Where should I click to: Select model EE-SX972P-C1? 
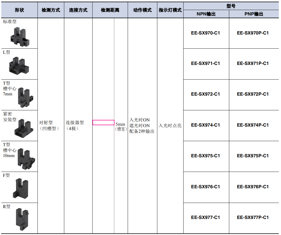pos(253,94)
